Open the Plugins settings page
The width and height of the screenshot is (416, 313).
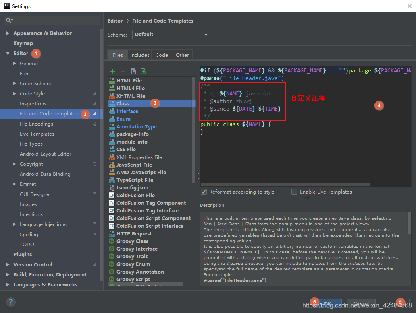[x=23, y=255]
